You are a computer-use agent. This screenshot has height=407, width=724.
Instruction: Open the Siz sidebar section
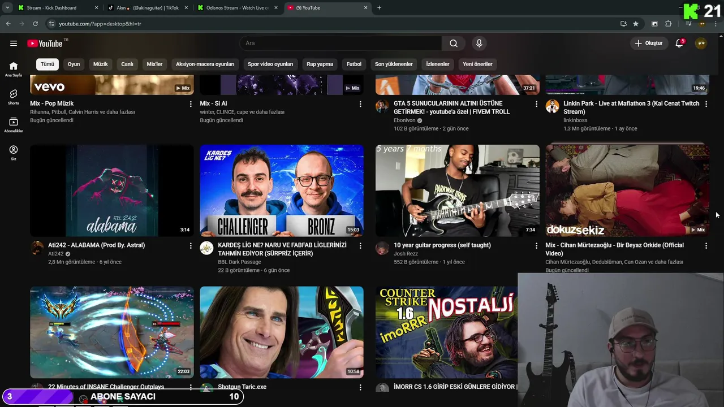coord(14,153)
